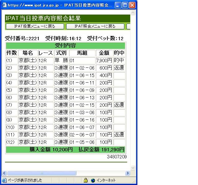Viewport: 198px width, 185px height.
Task: Click the '01－06－15' horse combination
Action: click(x=82, y=75)
